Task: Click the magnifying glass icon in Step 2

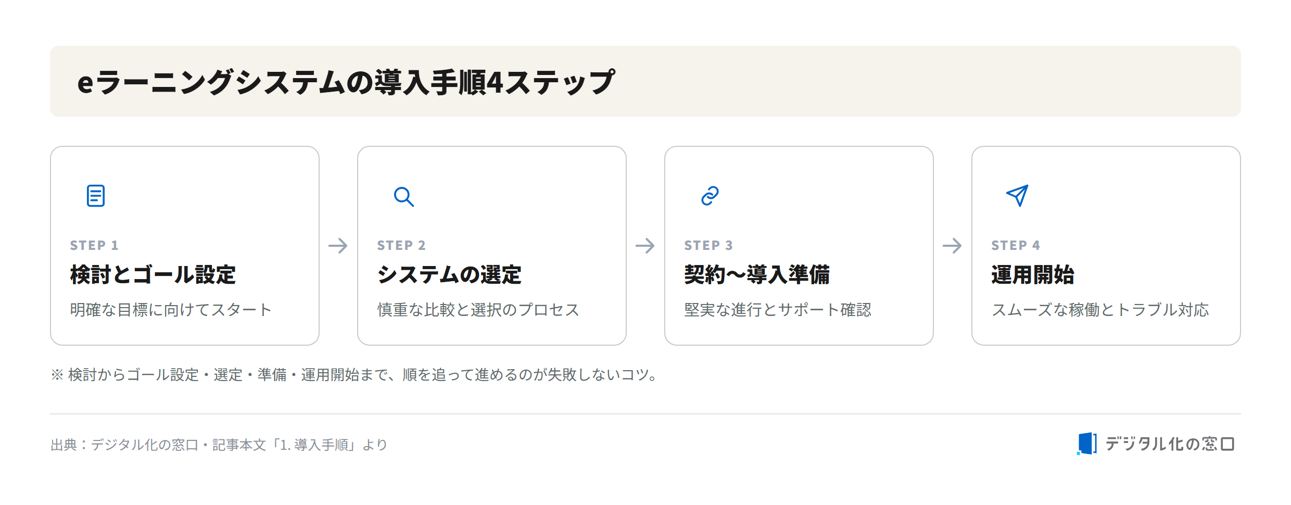Action: tap(403, 196)
